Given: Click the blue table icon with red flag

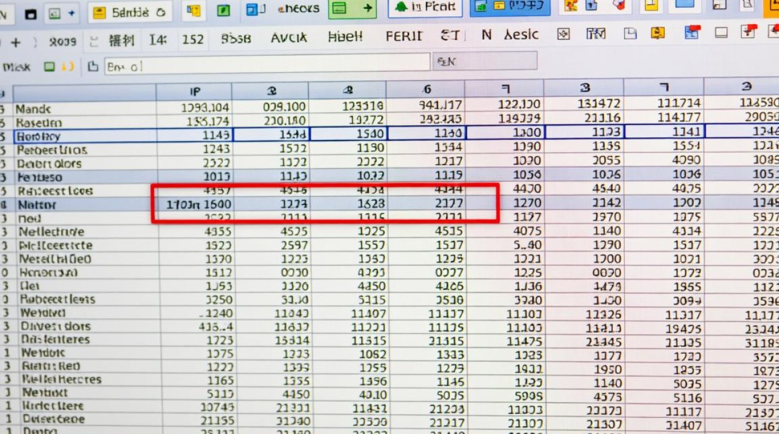Looking at the screenshot, I should pos(691,33).
